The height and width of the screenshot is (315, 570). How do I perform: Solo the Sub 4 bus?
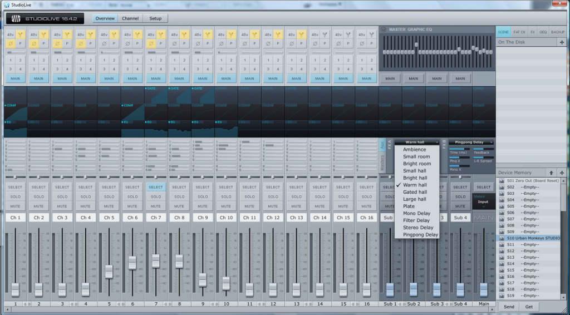point(460,197)
